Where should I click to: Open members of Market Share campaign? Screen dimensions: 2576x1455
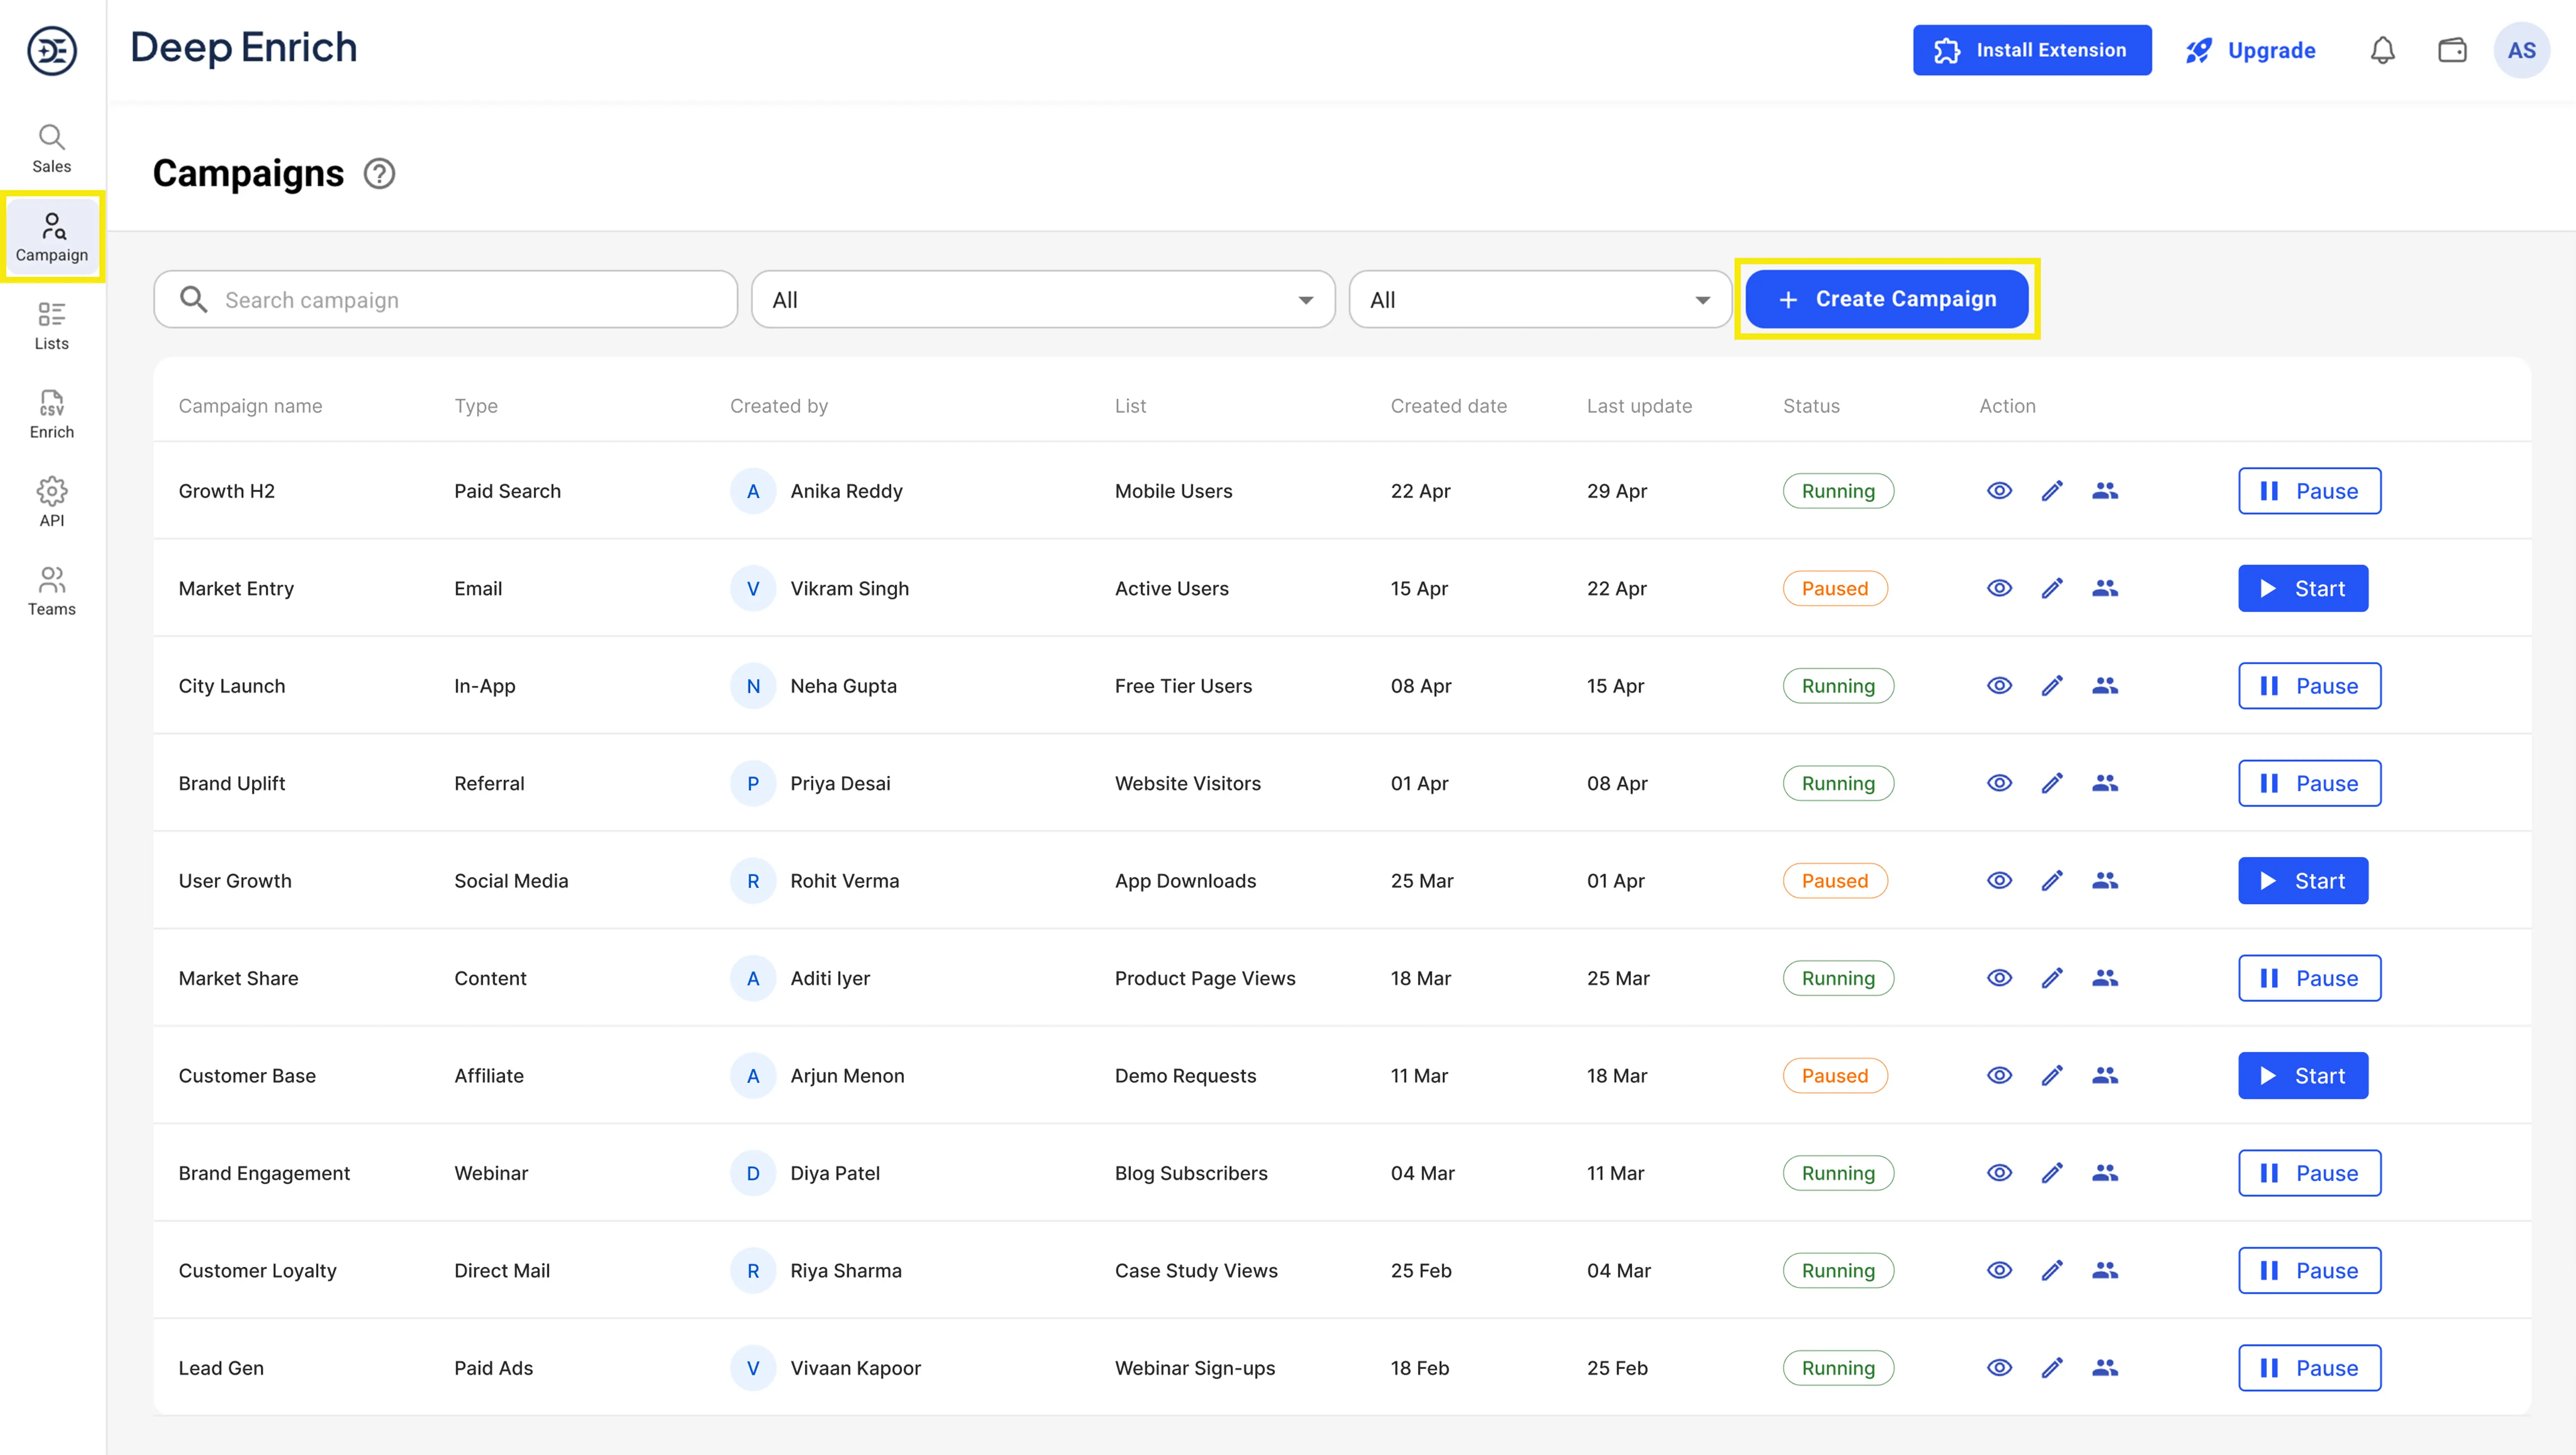(2105, 978)
